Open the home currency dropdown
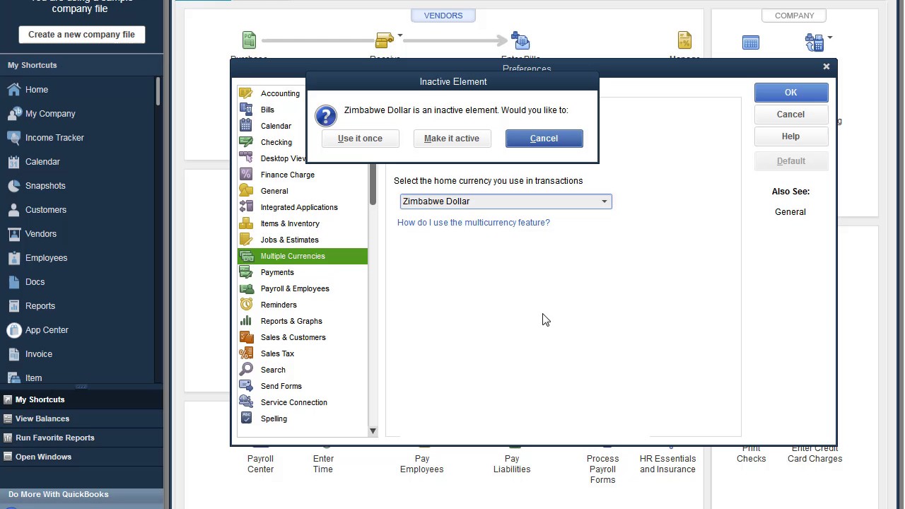Screen dimensions: 905x509 pos(605,201)
